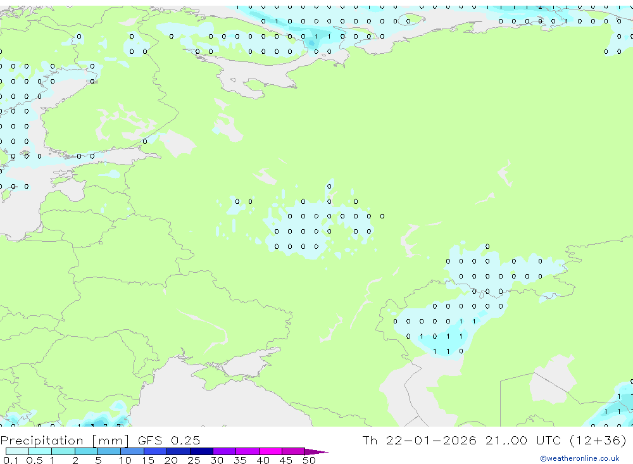Click the legend label 50
This screenshot has height=464, width=633.
pos(309,460)
